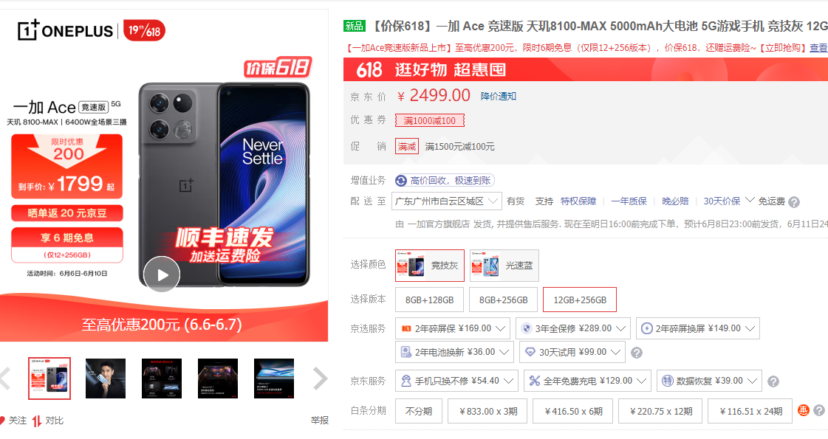Open delivery region dropdown 广东广州市白云区城区
The height and width of the screenshot is (439, 828).
(447, 201)
